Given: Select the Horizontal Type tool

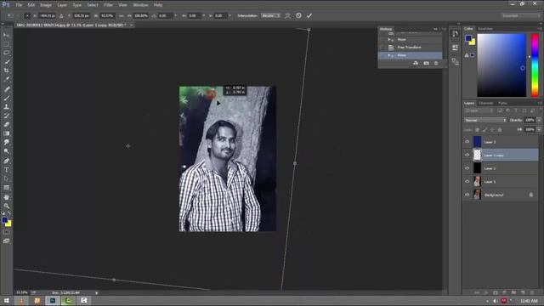Looking at the screenshot, I should [x=6, y=170].
